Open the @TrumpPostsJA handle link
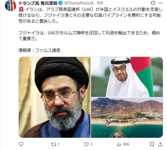The image size is (167, 150). click(x=79, y=3)
